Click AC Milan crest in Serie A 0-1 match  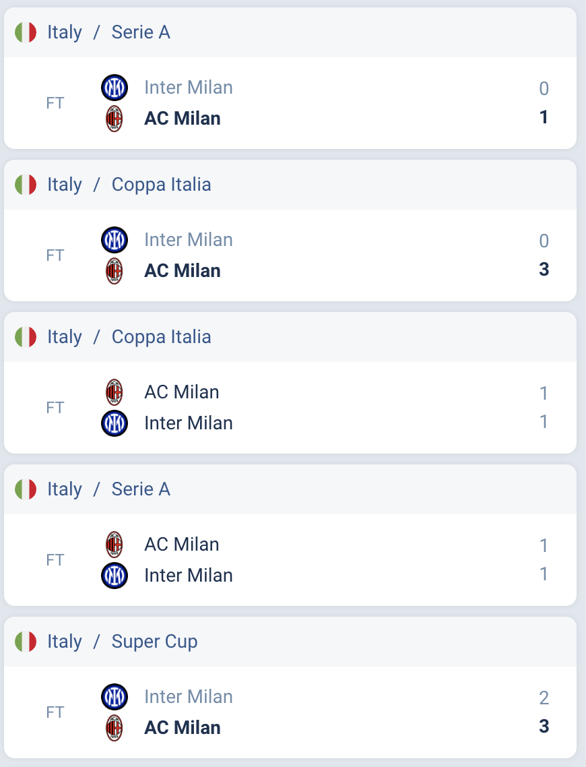115,119
